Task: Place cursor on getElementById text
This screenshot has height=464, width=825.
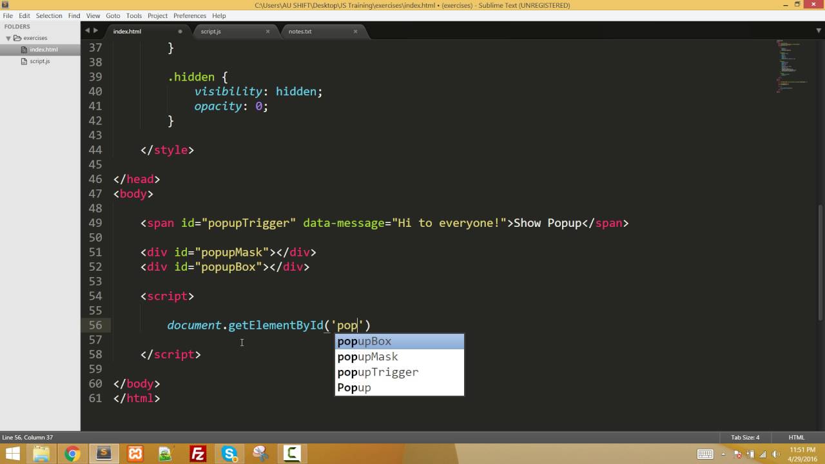Action: click(276, 325)
